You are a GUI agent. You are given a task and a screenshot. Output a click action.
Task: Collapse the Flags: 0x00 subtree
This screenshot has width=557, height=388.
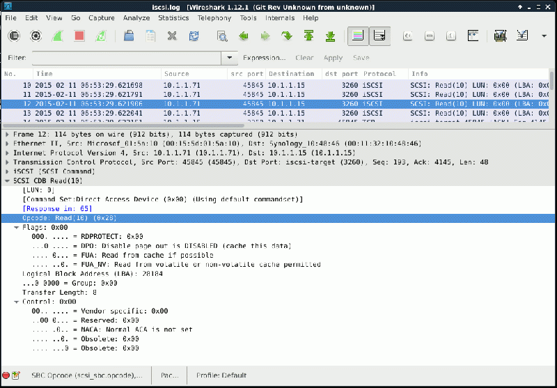pos(16,227)
